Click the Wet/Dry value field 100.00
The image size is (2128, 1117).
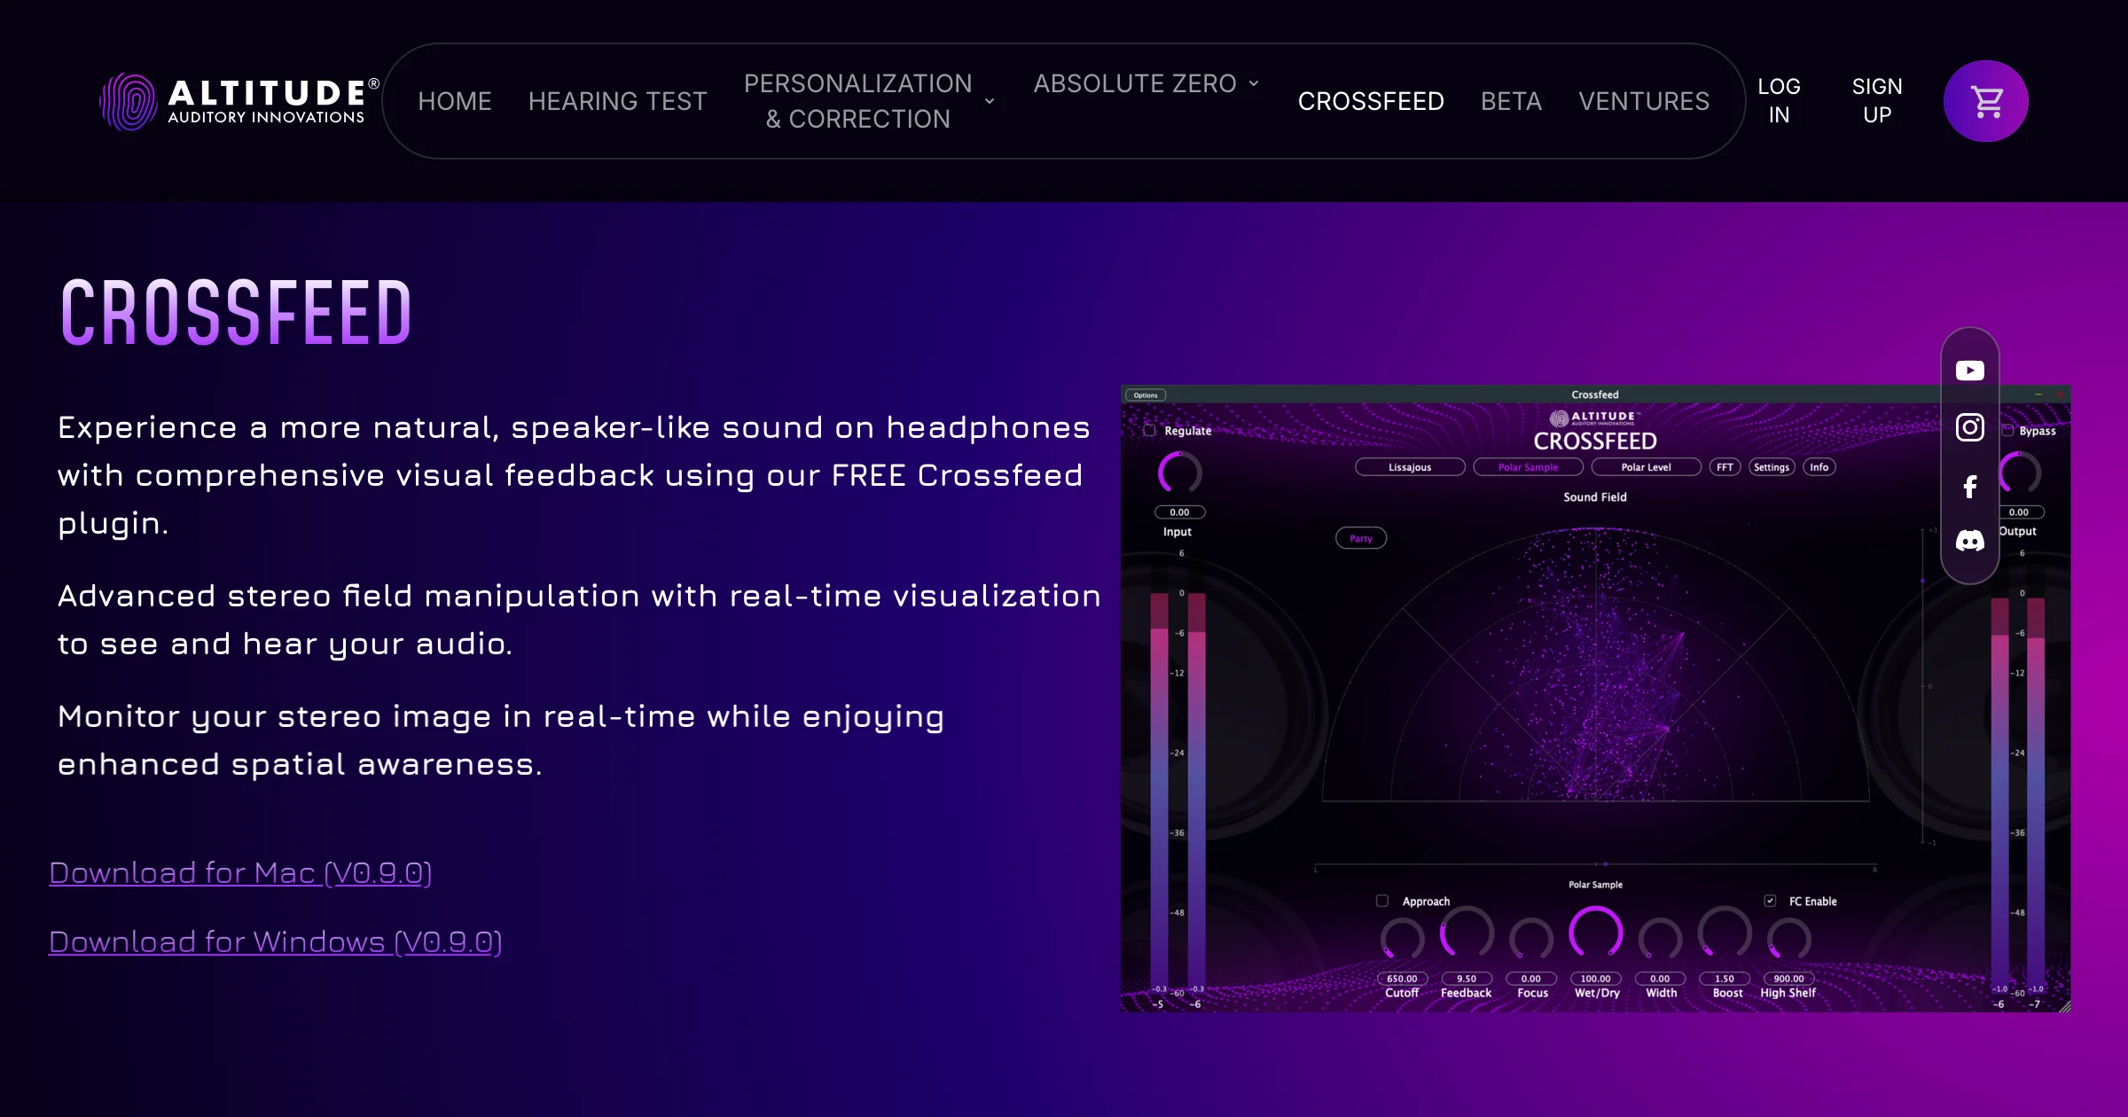[x=1596, y=979]
